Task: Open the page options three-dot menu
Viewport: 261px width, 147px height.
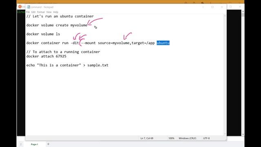Action: (21, 144)
